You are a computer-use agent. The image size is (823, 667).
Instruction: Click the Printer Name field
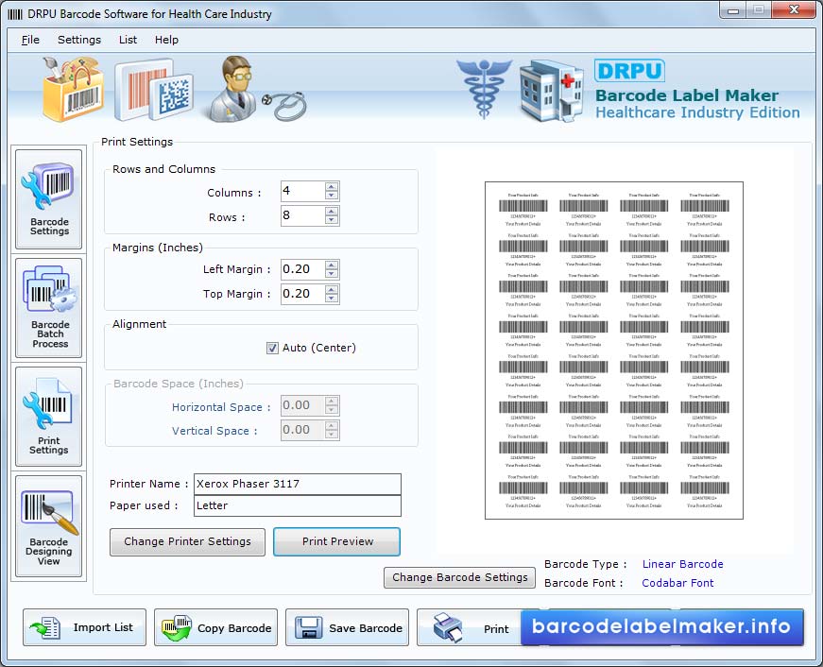click(x=298, y=484)
